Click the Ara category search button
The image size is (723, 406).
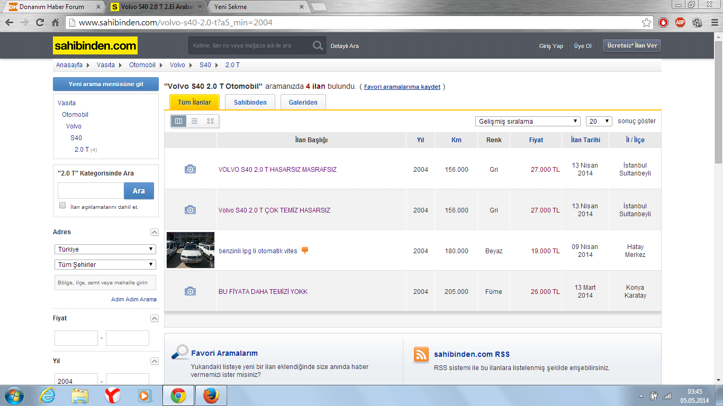click(139, 191)
